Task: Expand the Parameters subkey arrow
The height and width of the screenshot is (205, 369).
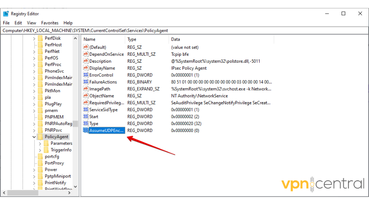Action: coord(40,143)
